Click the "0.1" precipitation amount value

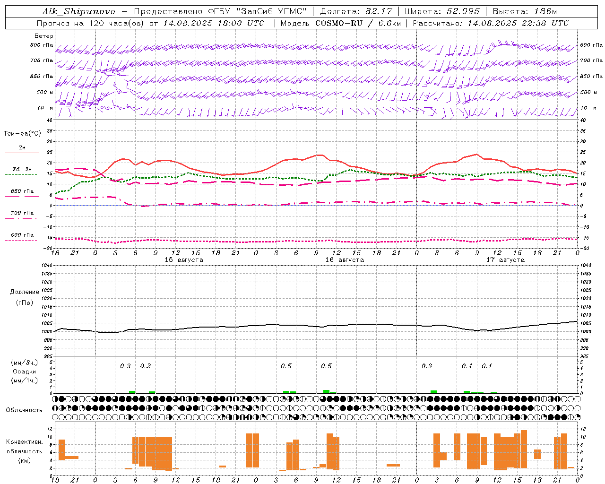487,366
